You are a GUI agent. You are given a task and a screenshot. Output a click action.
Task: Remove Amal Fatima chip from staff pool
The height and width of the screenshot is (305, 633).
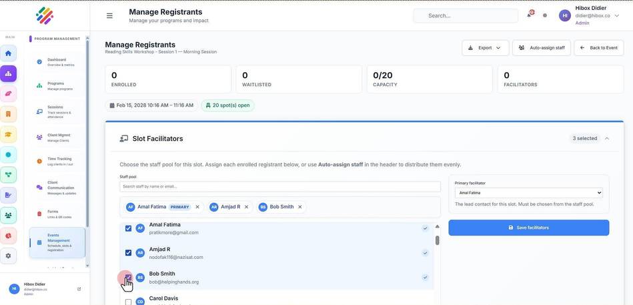[x=197, y=207]
